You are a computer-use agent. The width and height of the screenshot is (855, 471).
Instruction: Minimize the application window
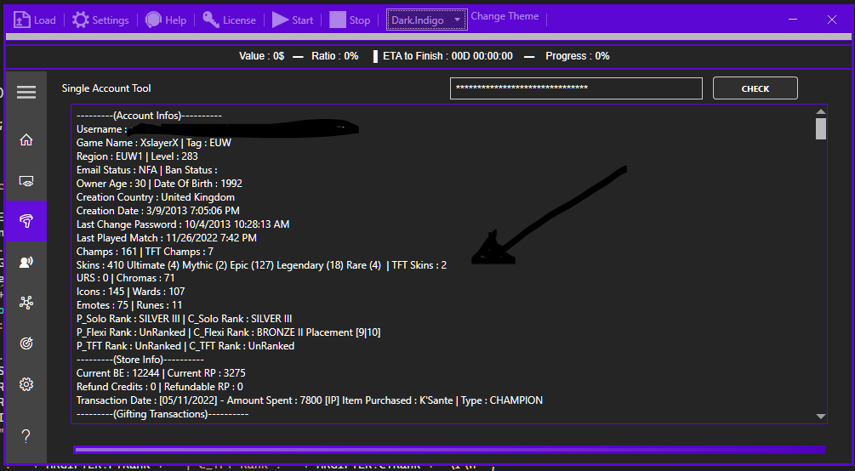click(793, 20)
